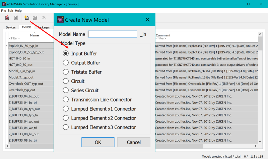Click the horizontal scrollbar right arrow
The height and width of the screenshot is (159, 268).
click(x=256, y=146)
